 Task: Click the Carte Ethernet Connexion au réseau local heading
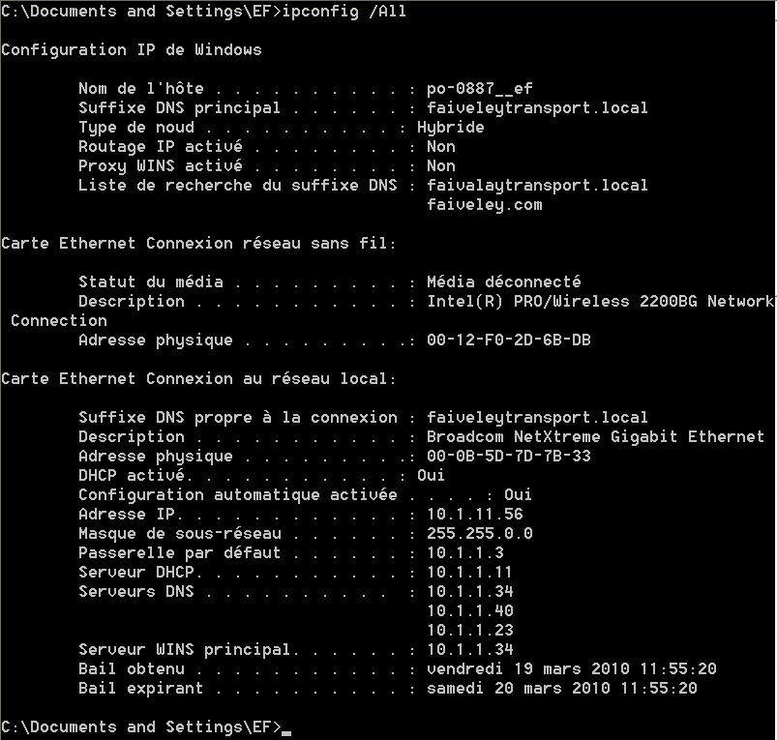click(198, 379)
